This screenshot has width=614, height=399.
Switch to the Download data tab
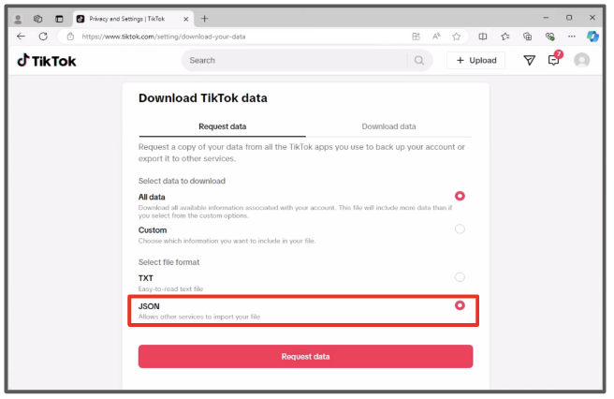pos(388,126)
